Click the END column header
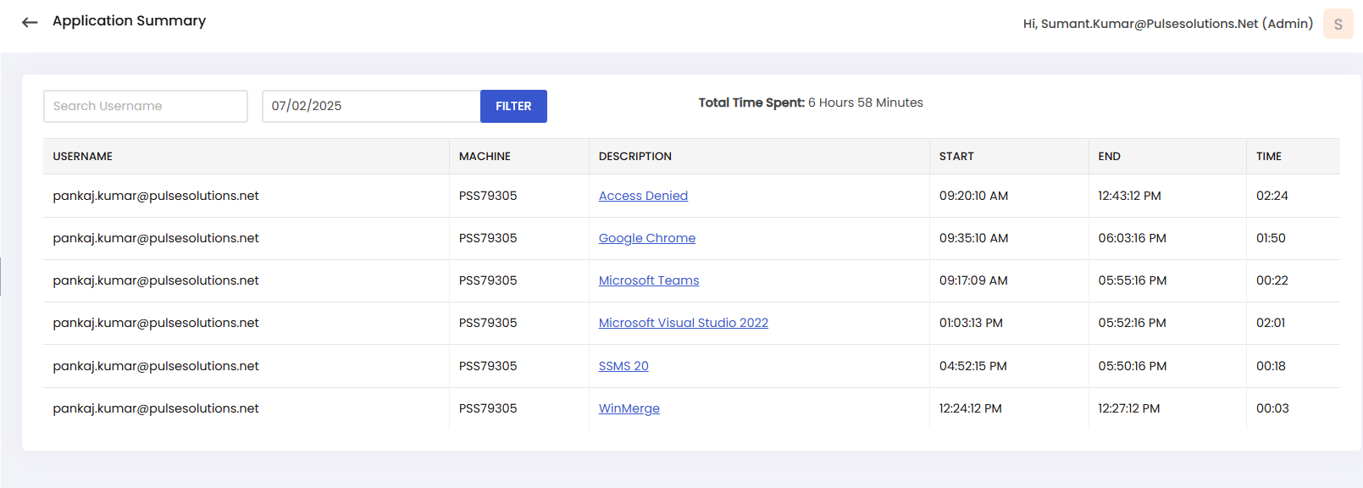Viewport: 1363px width, 488px height. pos(1109,157)
